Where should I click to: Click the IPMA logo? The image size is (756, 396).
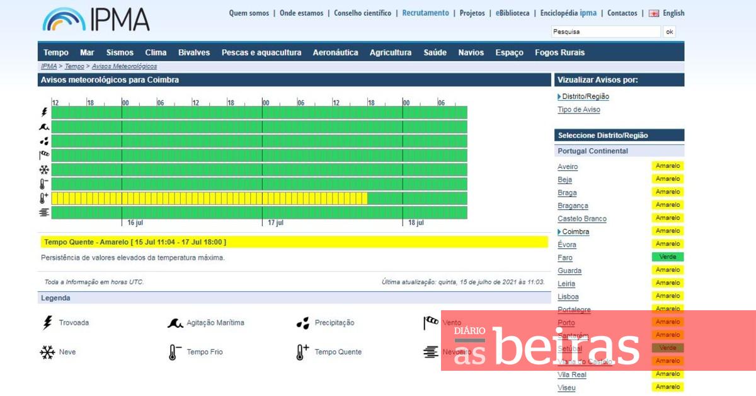pyautogui.click(x=96, y=20)
